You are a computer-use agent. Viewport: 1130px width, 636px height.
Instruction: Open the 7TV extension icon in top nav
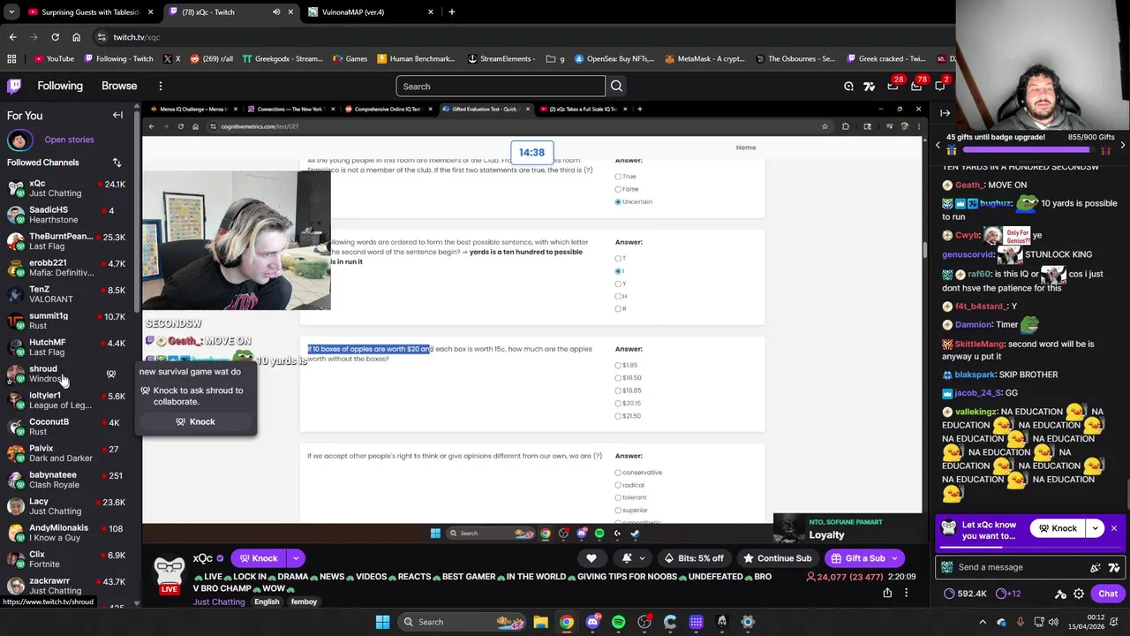point(870,87)
